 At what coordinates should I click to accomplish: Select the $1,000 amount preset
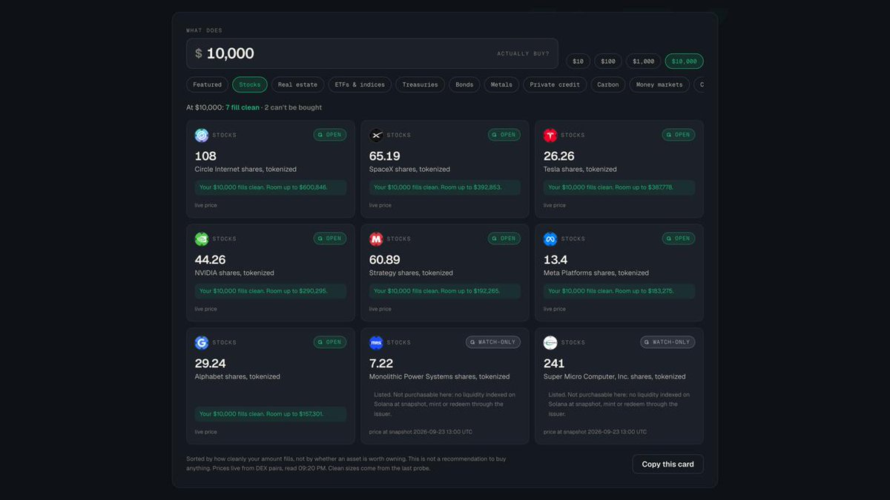tap(644, 61)
